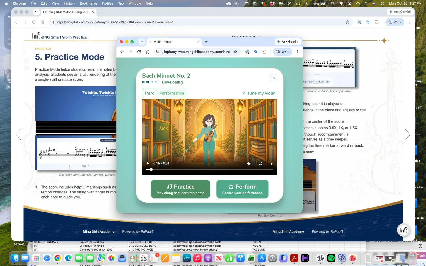426x266 pixels.
Task: Open the History menu in the menu bar
Action: click(x=69, y=3)
